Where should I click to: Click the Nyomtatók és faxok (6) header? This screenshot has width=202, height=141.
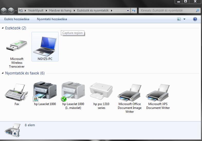[x=25, y=73]
